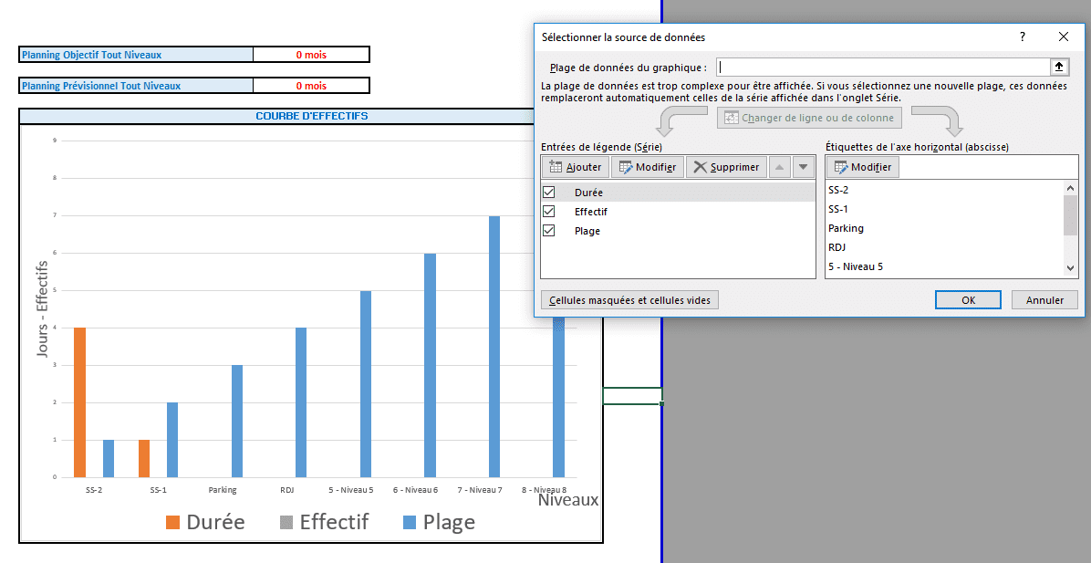Image resolution: width=1091 pixels, height=563 pixels.
Task: Click the OK button
Action: click(968, 300)
